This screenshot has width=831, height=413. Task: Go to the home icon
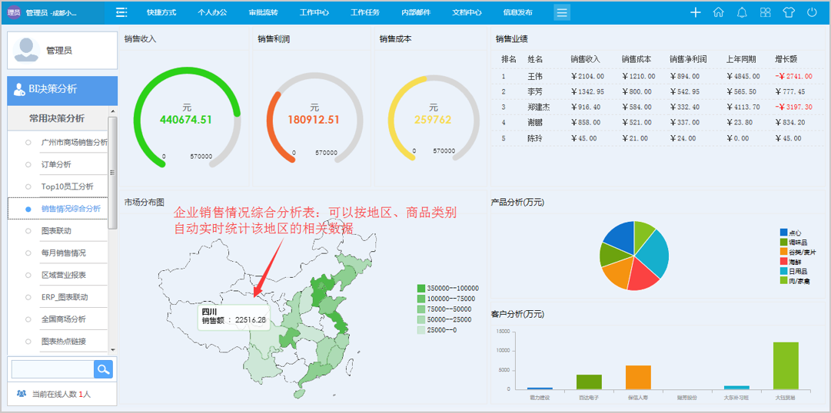[x=719, y=12]
